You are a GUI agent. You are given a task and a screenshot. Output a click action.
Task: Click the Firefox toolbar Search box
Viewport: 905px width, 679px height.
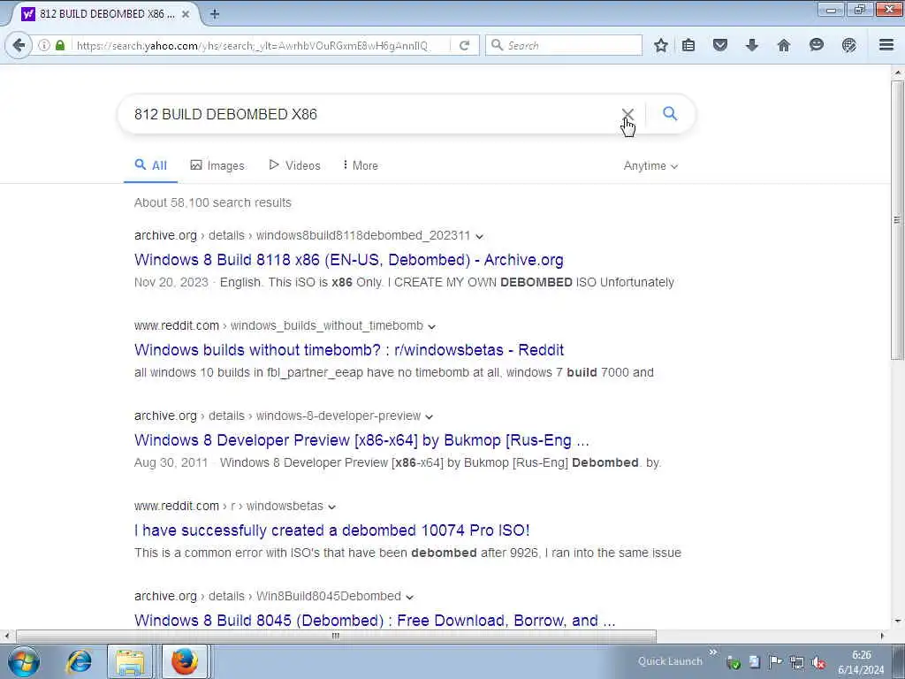point(565,45)
